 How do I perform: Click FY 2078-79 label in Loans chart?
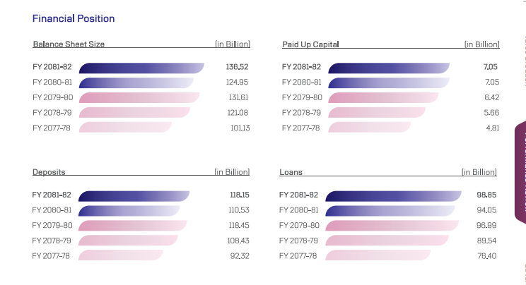(x=299, y=241)
